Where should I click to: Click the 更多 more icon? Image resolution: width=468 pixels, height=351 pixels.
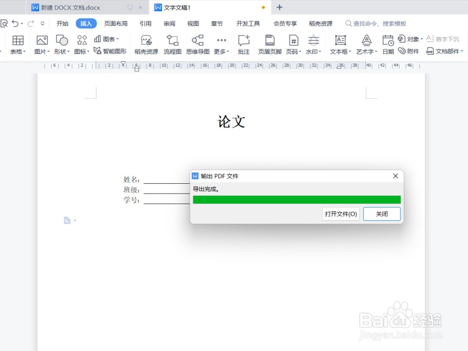click(x=221, y=40)
